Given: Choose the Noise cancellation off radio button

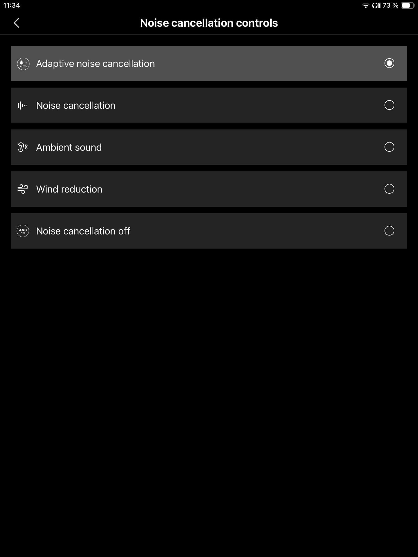Looking at the screenshot, I should (389, 231).
